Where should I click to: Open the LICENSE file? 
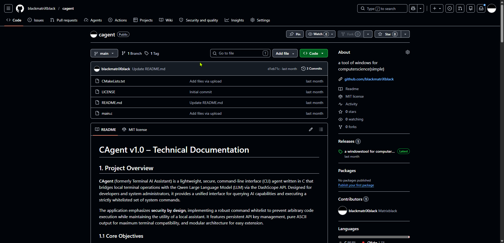(x=108, y=92)
